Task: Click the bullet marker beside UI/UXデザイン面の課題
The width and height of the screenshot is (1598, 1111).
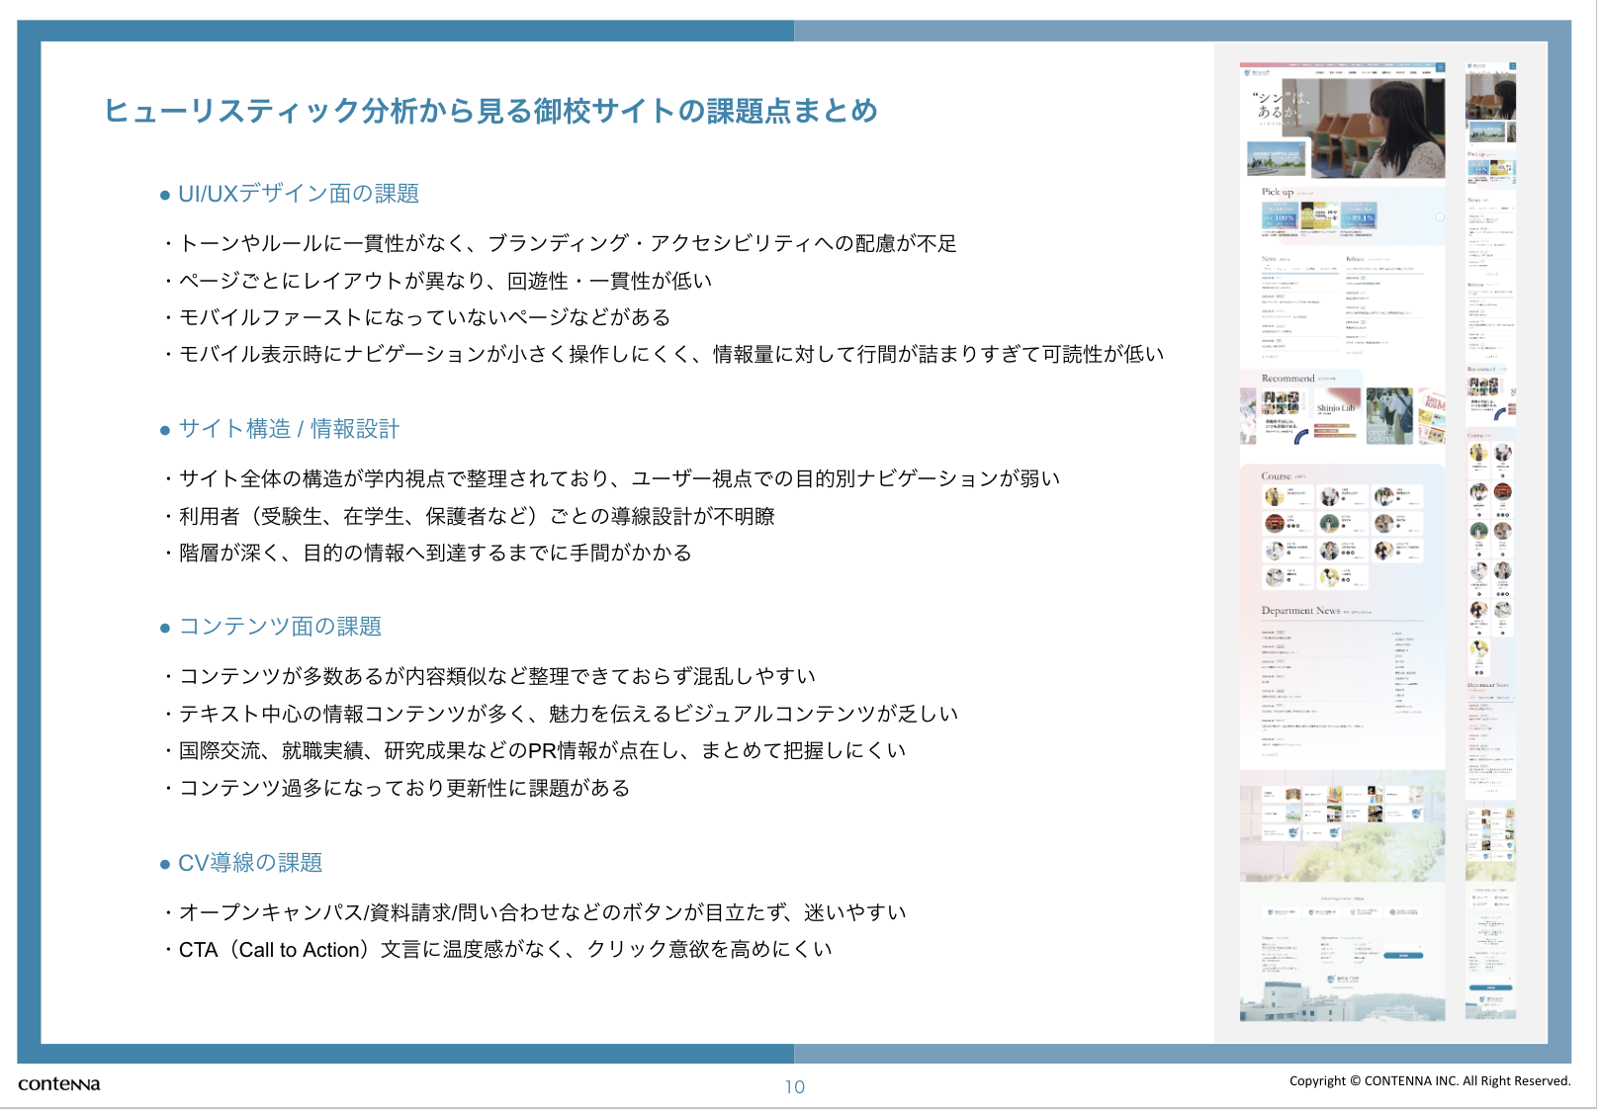Action: pos(164,195)
